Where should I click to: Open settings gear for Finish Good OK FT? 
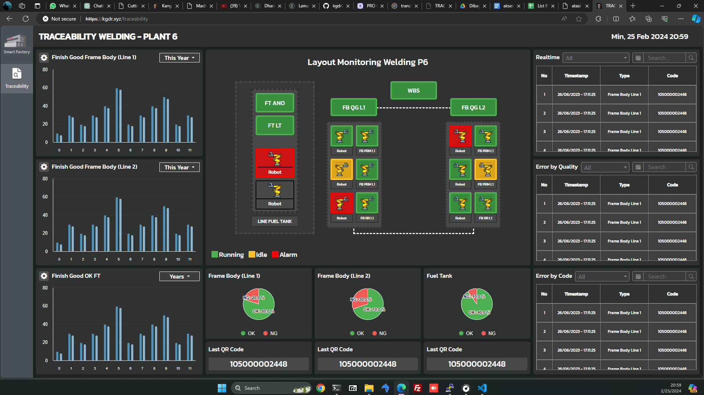point(44,276)
